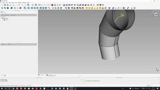Image resolution: width=160 pixels, height=90 pixels.
Task: Open the Part menu
Action: coord(16,3)
